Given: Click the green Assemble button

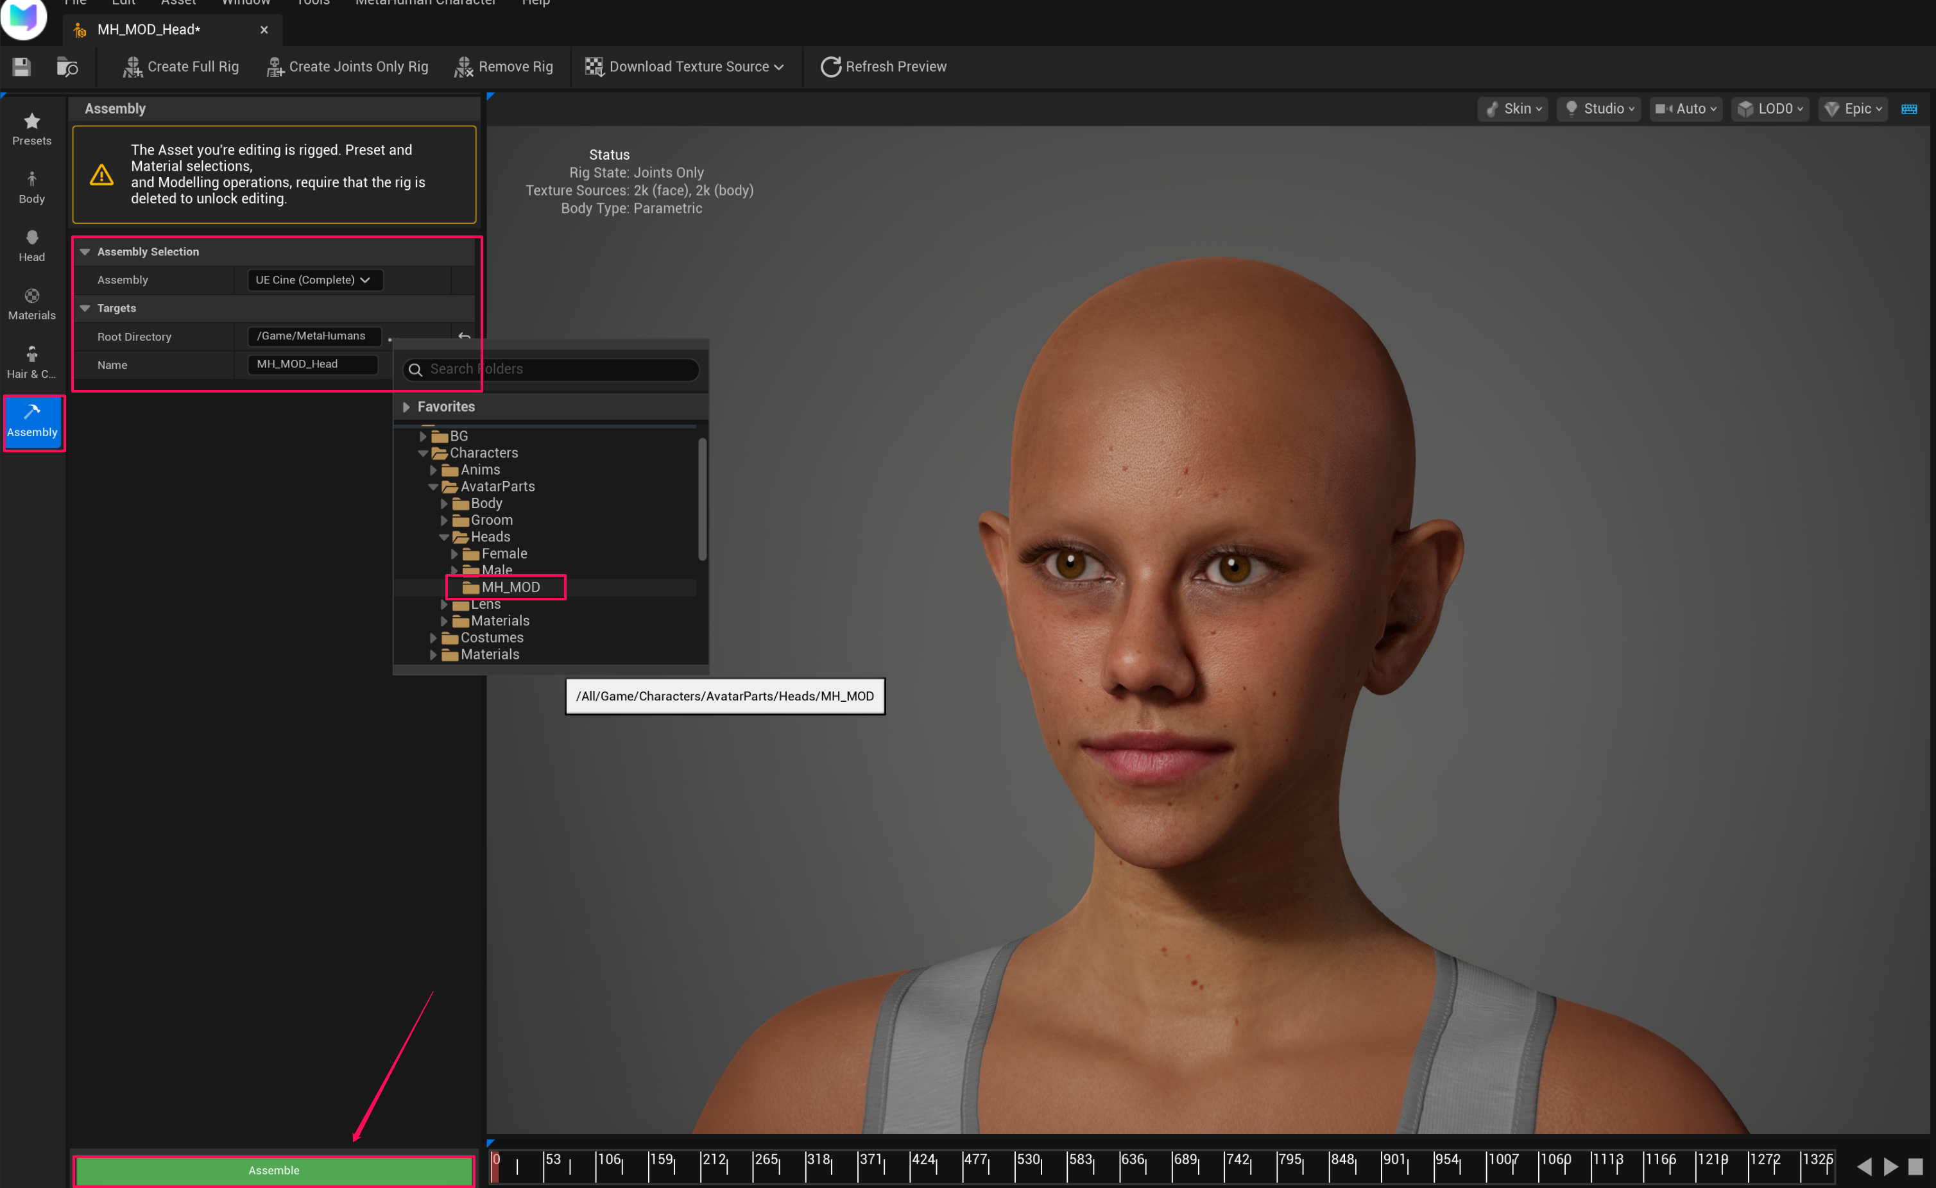Looking at the screenshot, I should click(273, 1170).
